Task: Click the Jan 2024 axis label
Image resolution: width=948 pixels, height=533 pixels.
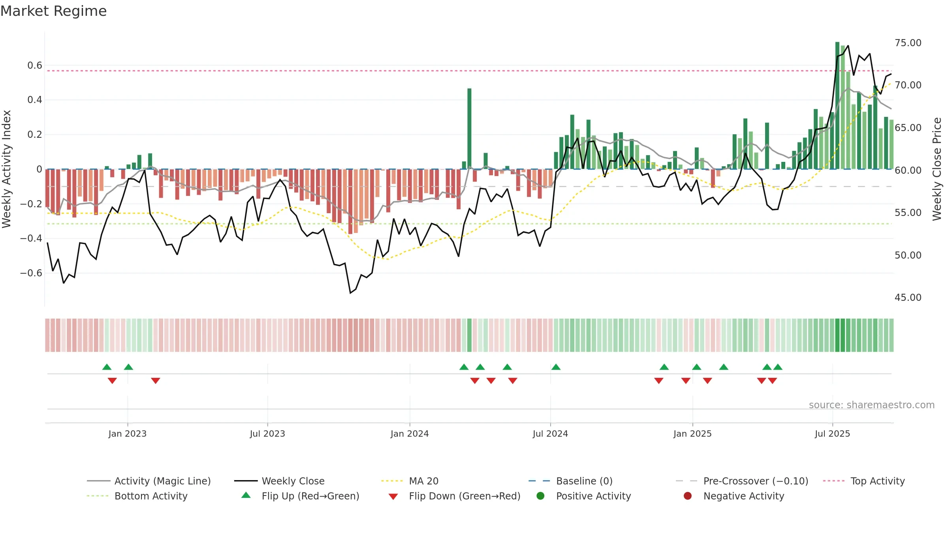Action: (410, 434)
